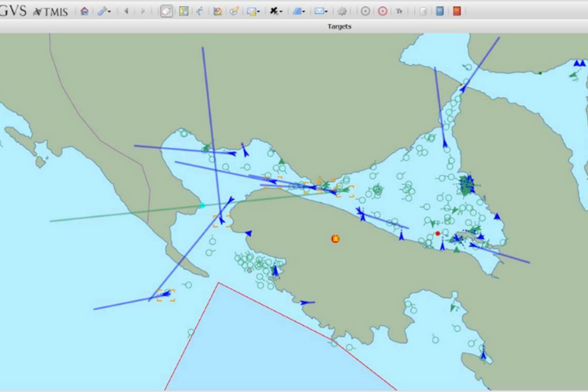Click the Tr text tool icon
Screen dimensions: 588x392
pyautogui.click(x=400, y=11)
